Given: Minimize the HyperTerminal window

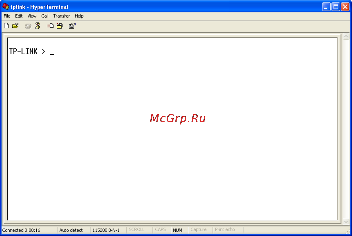Looking at the screenshot, I should pyautogui.click(x=327, y=7).
